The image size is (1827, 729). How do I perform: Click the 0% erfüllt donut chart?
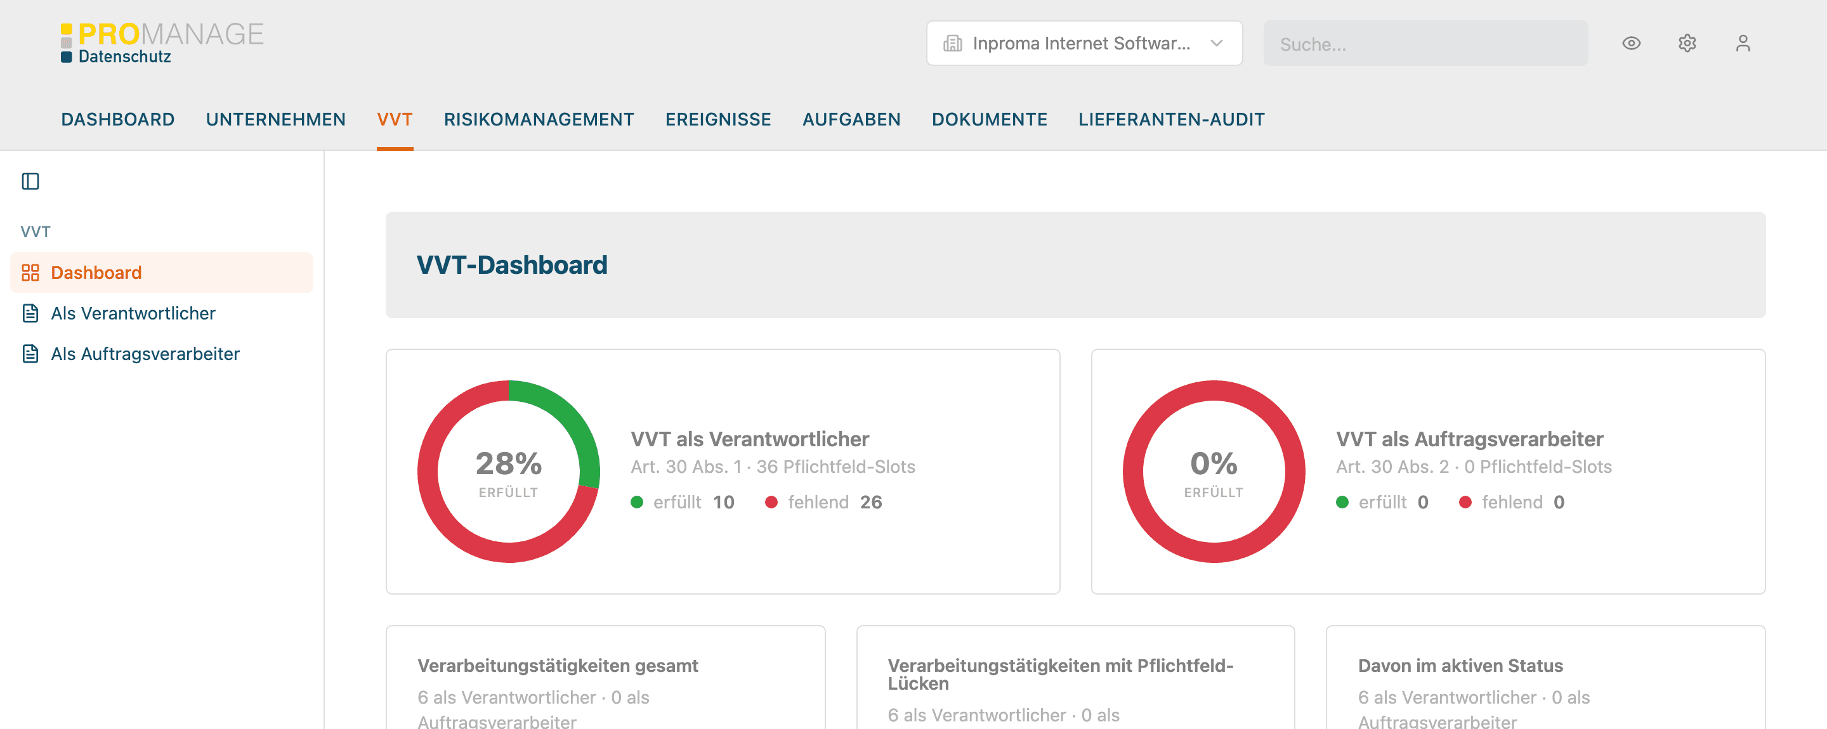point(1214,472)
